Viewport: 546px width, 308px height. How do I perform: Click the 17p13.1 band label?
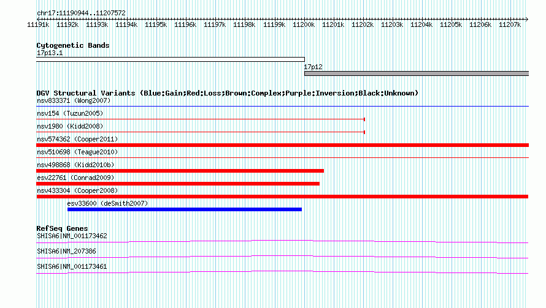pyautogui.click(x=50, y=53)
